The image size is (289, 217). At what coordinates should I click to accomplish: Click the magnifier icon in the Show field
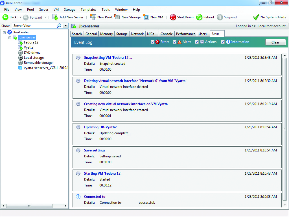click(x=59, y=25)
